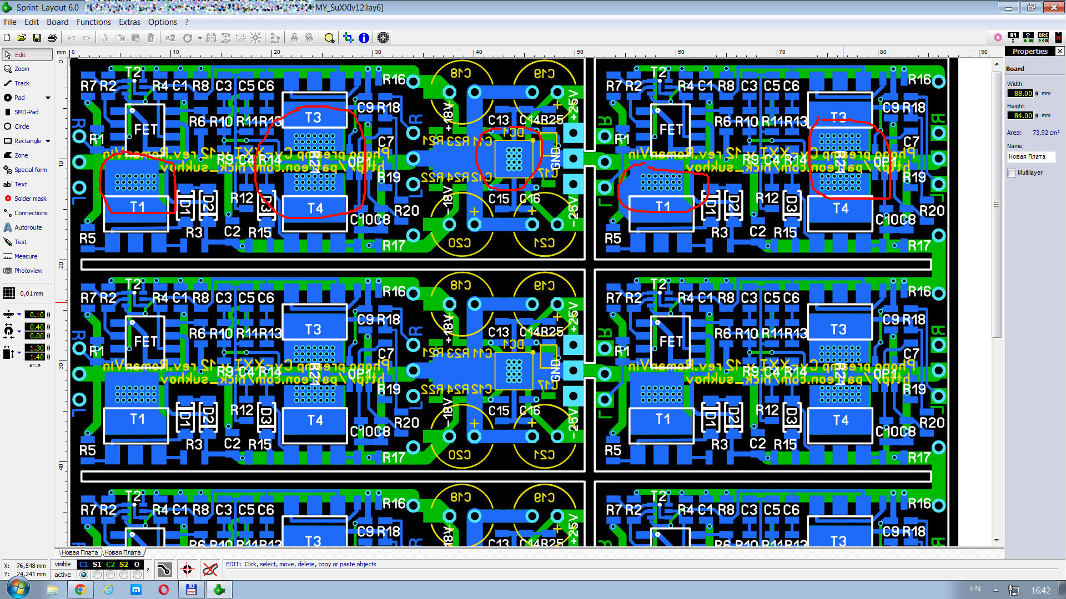Screen dimensions: 1066x599
Task: Activate the Autoroute tool
Action: pyautogui.click(x=27, y=227)
